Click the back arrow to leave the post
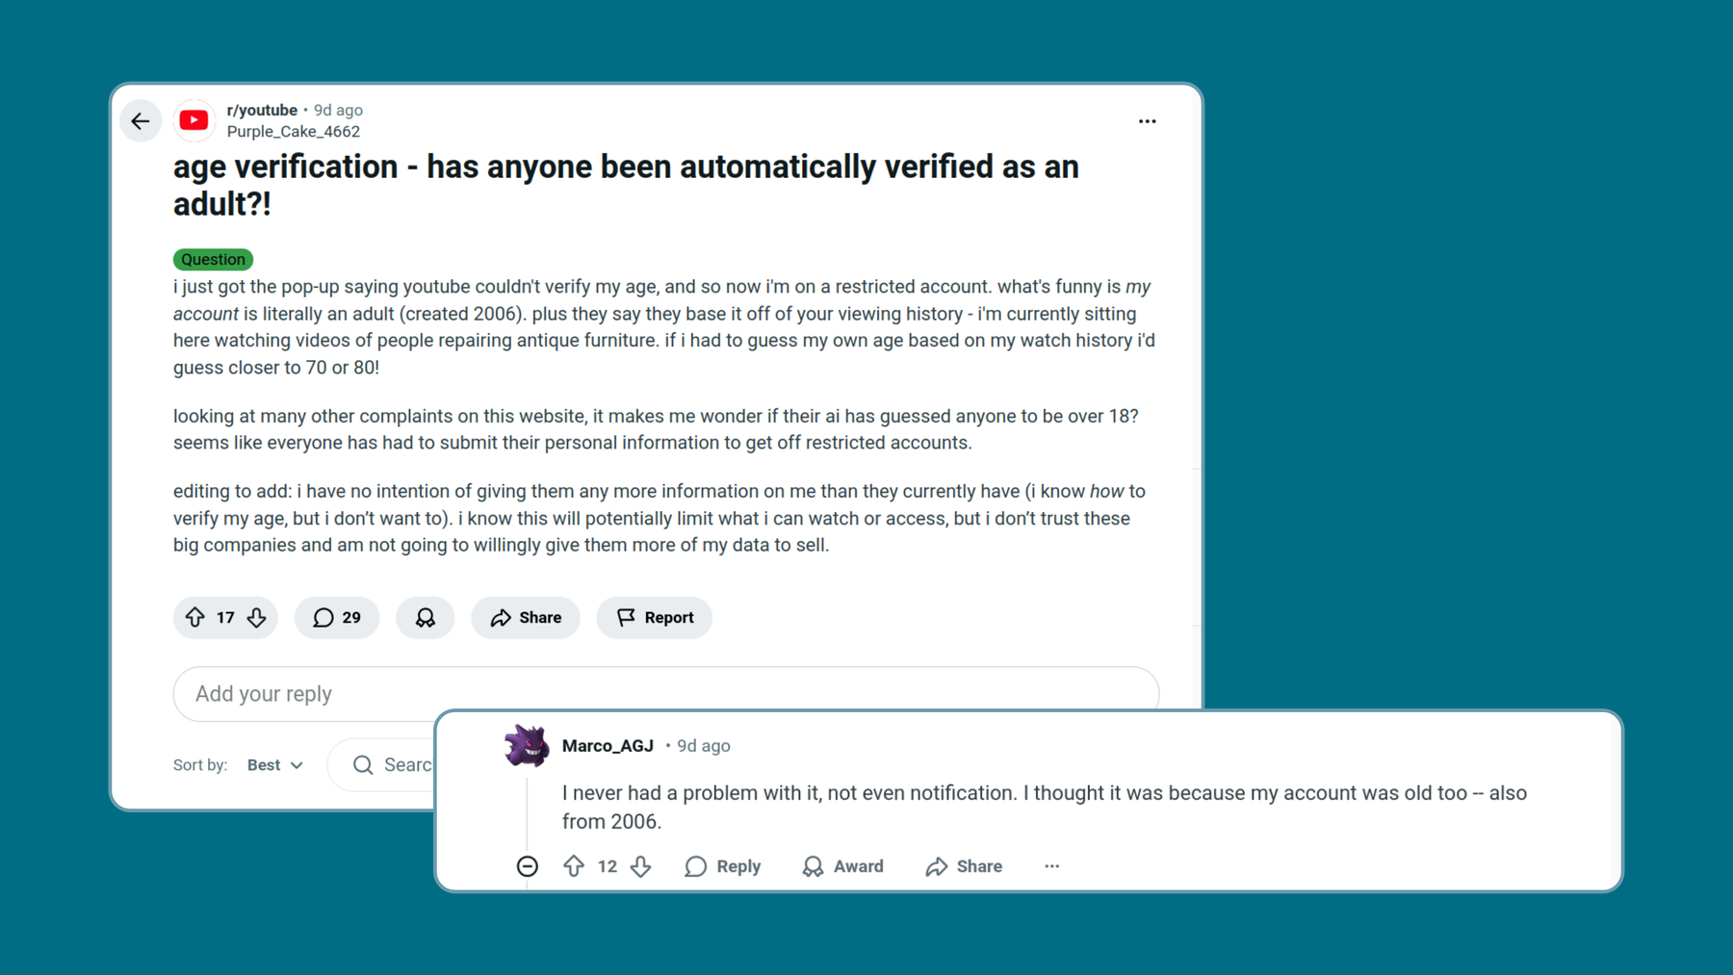 141,120
